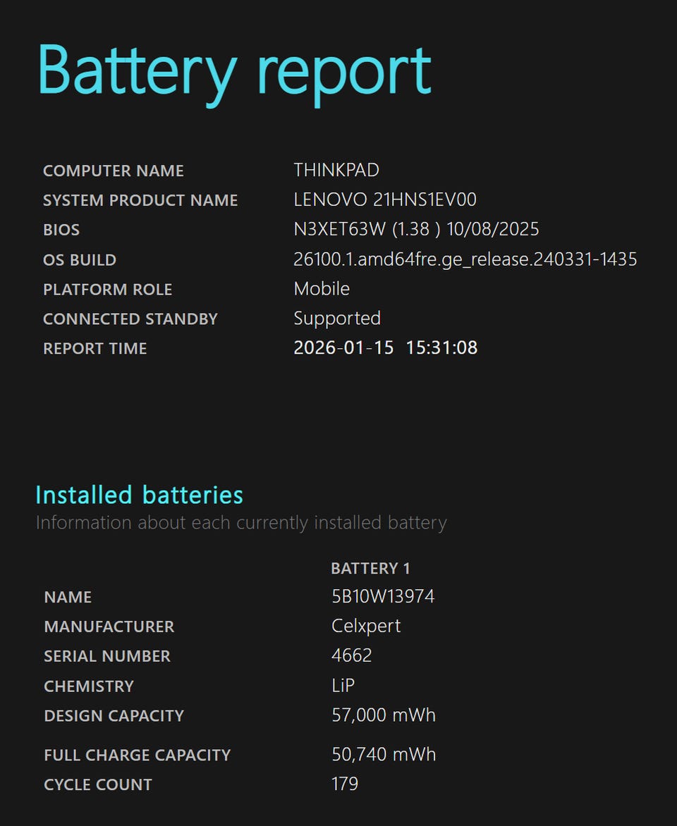Click the cycle count value 179
This screenshot has height=826, width=677.
[345, 784]
